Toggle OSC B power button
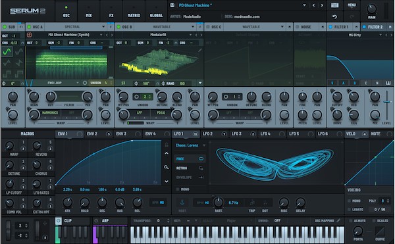The image size is (395, 244). pyautogui.click(x=118, y=27)
